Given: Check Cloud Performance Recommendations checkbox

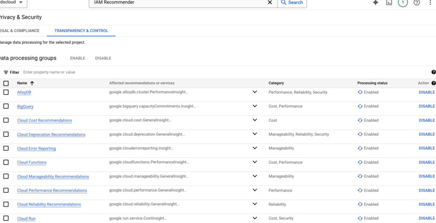Looking at the screenshot, I should 6,190.
